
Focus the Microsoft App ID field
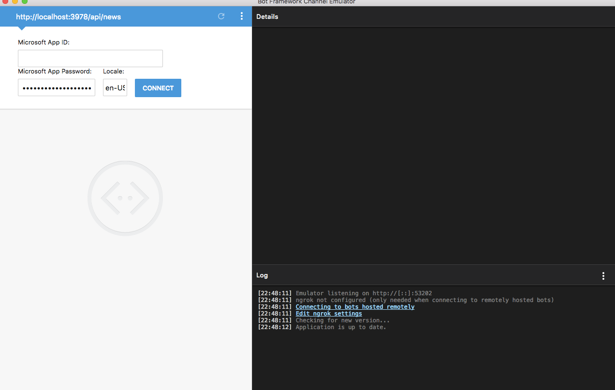[90, 58]
